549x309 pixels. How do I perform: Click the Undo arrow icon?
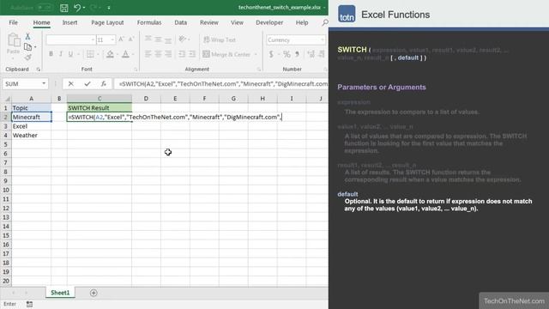tap(77, 8)
